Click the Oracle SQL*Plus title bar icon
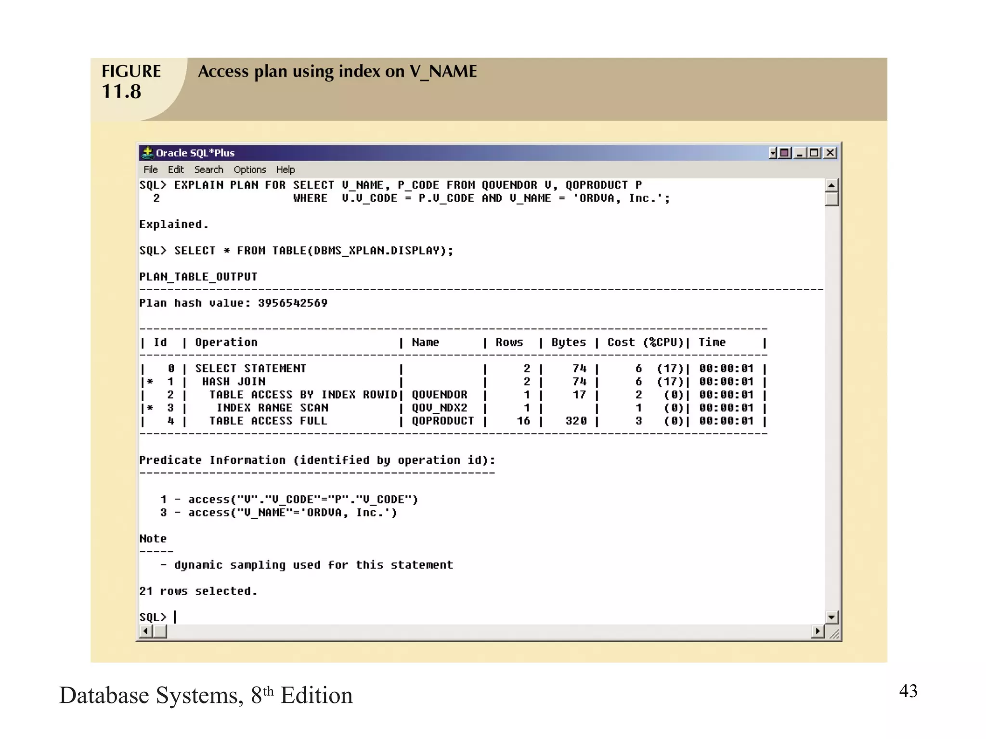Viewport: 986px width, 739px height. [148, 153]
